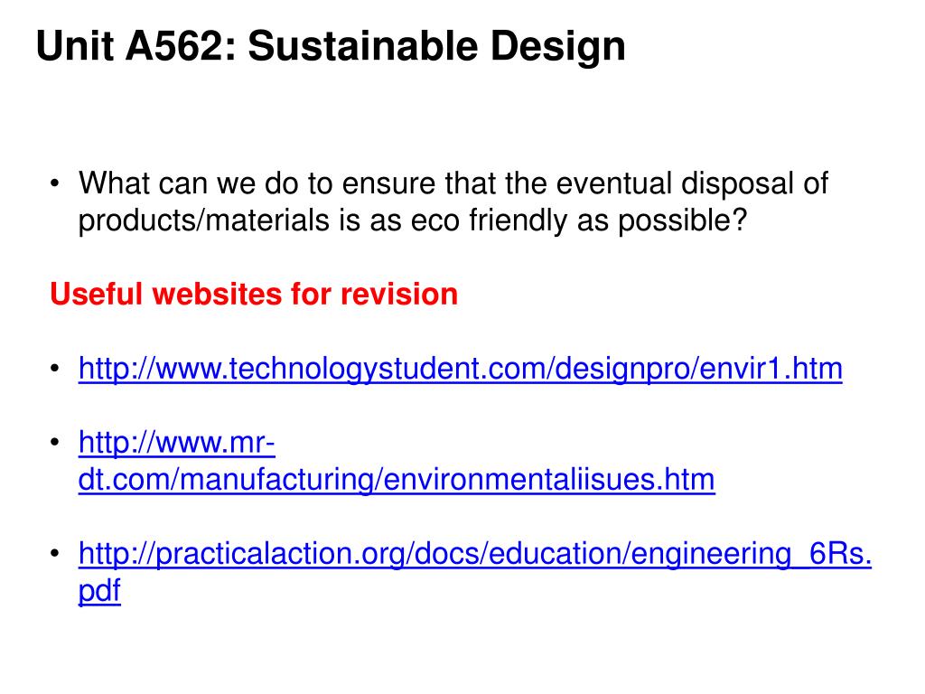This screenshot has height=694, width=925.
Task: Click the word 'websites' in red heading
Action: tap(217, 294)
